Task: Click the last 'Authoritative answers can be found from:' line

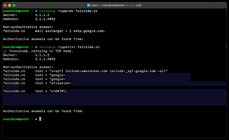Action: (x=43, y=111)
